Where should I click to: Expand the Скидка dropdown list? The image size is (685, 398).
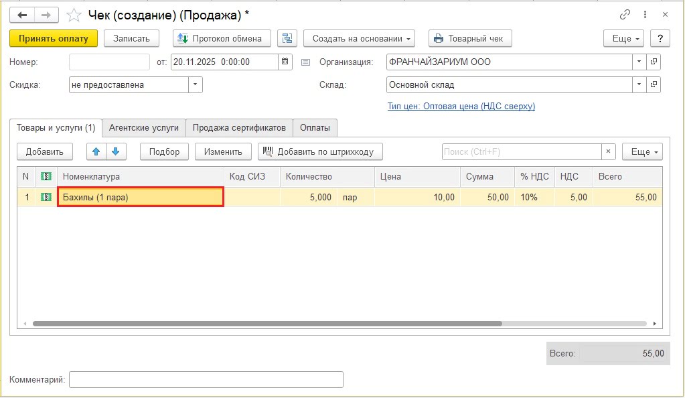tap(195, 85)
